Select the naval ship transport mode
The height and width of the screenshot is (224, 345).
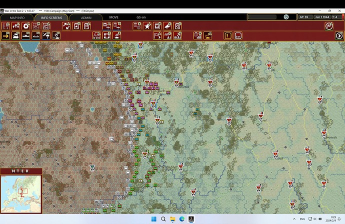[x=26, y=35]
